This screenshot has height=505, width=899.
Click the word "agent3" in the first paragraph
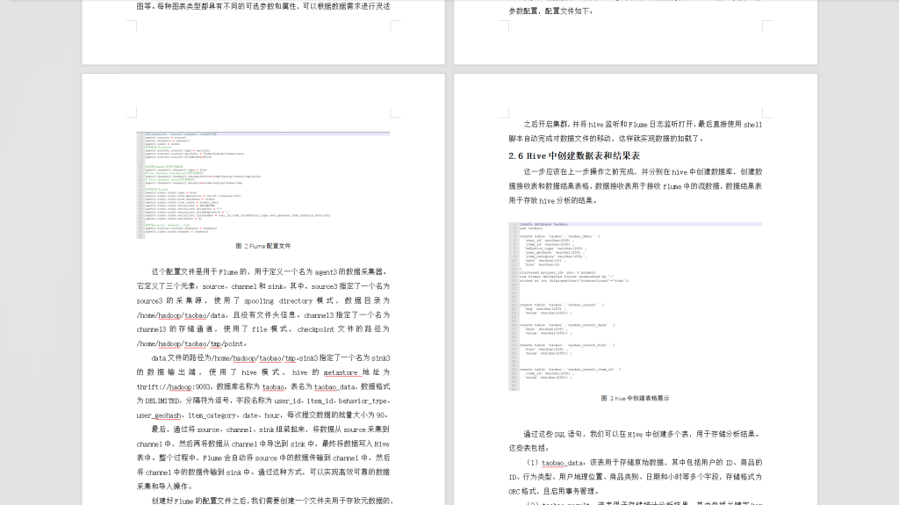326,272
